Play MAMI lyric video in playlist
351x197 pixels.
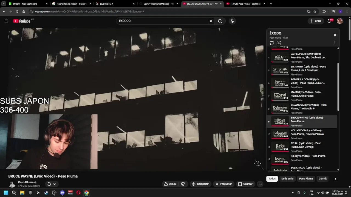(x=302, y=96)
